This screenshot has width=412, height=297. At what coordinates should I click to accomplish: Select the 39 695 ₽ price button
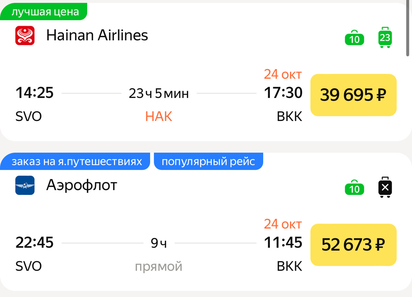click(x=353, y=95)
